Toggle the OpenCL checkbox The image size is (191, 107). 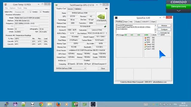click(69, 64)
